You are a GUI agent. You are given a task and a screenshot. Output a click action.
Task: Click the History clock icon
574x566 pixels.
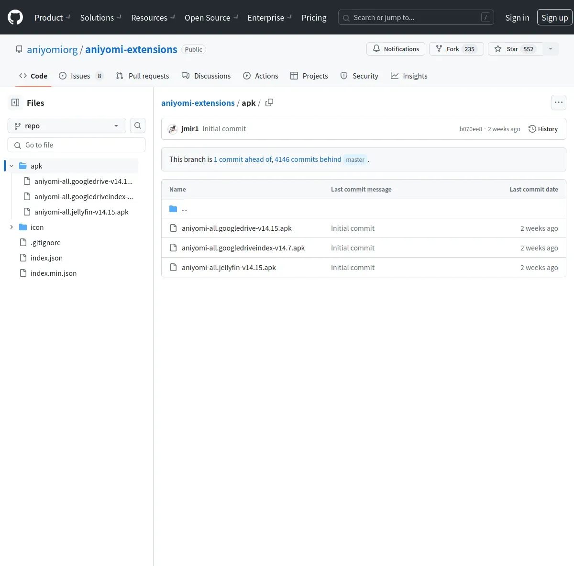click(x=532, y=129)
